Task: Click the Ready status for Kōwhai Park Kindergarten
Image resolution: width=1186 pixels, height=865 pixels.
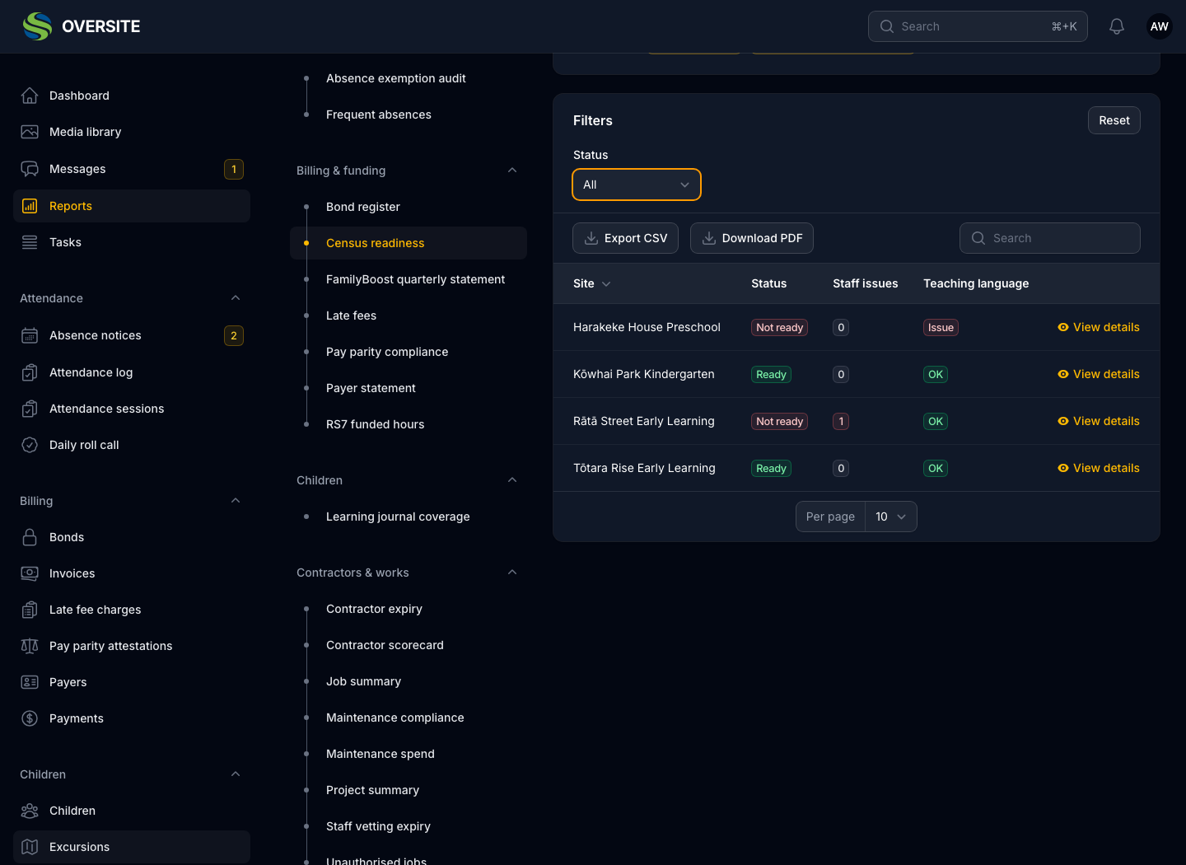Action: [x=771, y=374]
